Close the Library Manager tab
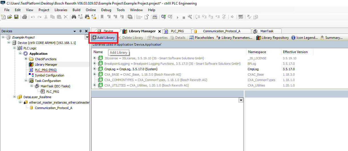This screenshot has height=151, width=348. 160,31
